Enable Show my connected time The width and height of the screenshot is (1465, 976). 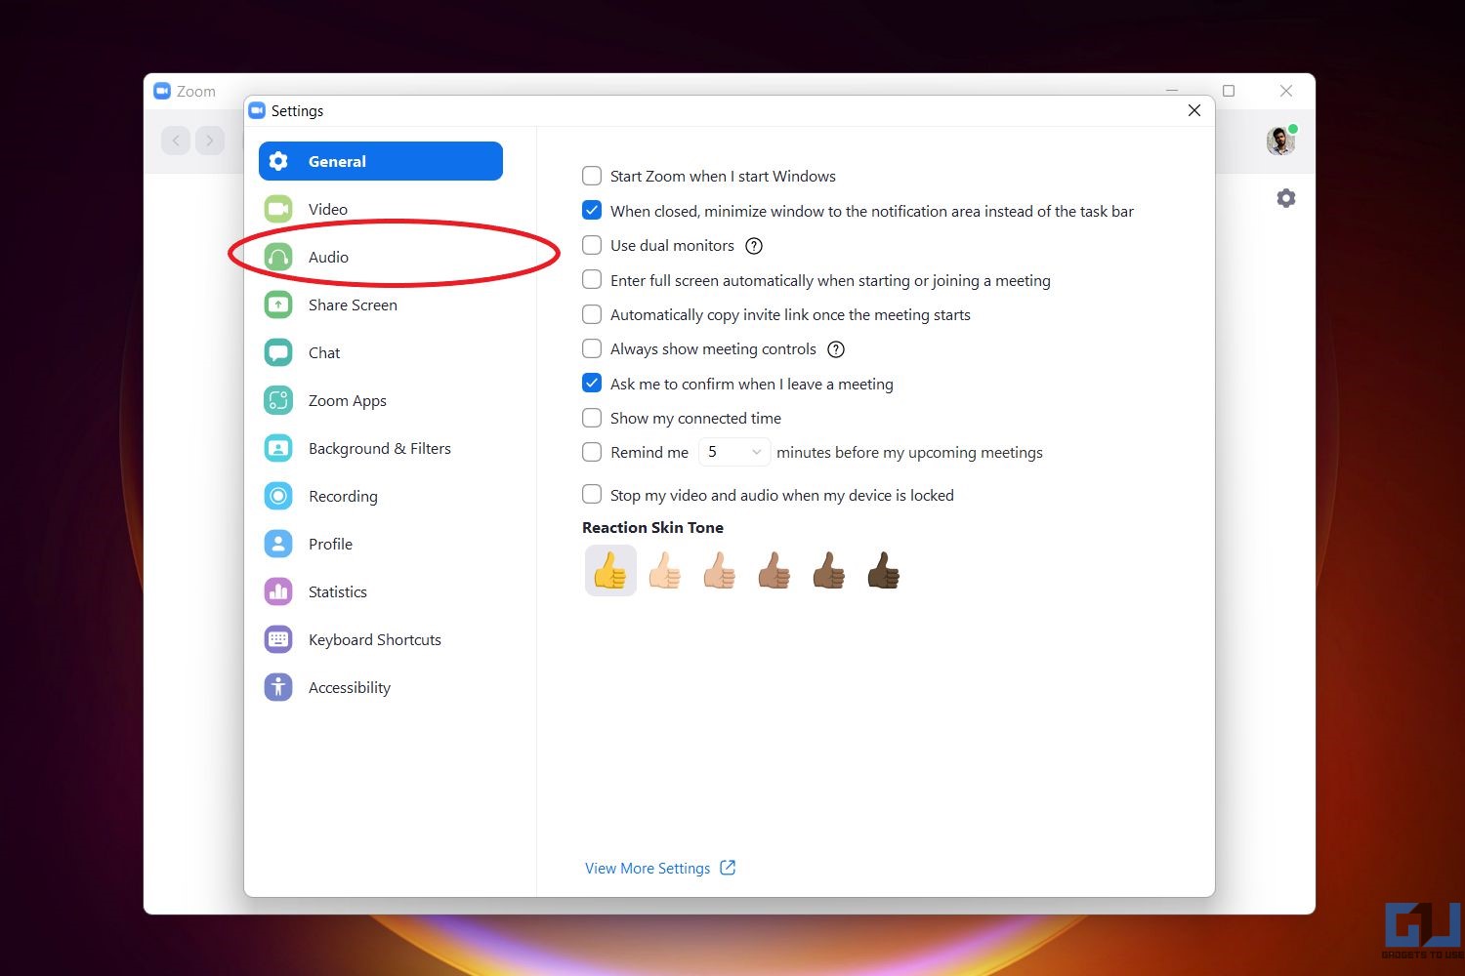[592, 418]
